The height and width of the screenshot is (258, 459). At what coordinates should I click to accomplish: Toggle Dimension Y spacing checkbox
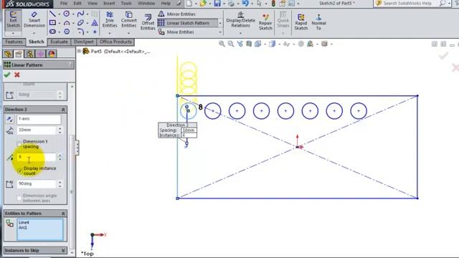(x=19, y=143)
